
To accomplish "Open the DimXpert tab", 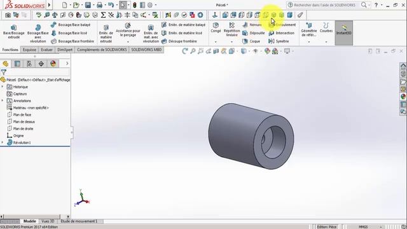I will [65, 50].
